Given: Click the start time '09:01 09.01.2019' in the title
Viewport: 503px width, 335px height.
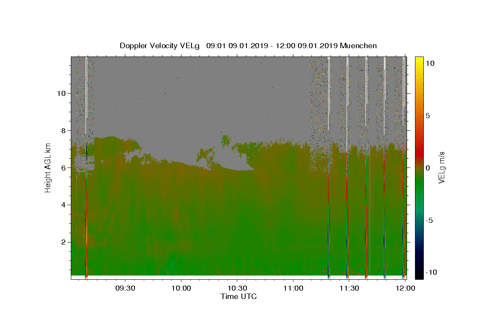Looking at the screenshot, I should [237, 46].
